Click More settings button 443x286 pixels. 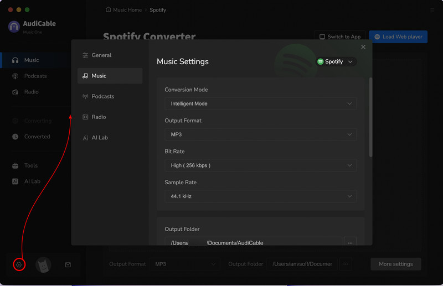point(396,264)
